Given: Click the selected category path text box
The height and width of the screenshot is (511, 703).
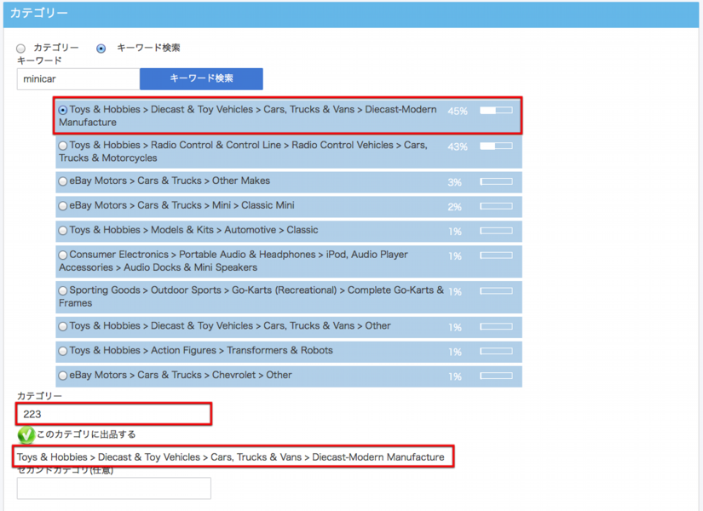Looking at the screenshot, I should [232, 457].
